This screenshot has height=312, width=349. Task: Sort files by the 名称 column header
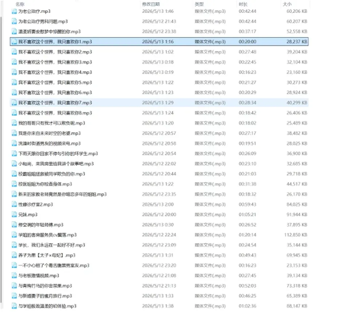[20, 4]
